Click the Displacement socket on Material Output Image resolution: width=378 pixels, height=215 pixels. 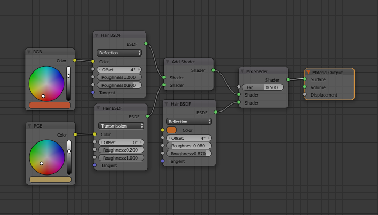(x=305, y=95)
